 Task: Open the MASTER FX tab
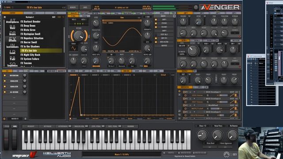point(61,71)
